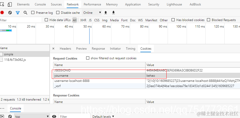Check show filtered out request cookies

pos(88,58)
